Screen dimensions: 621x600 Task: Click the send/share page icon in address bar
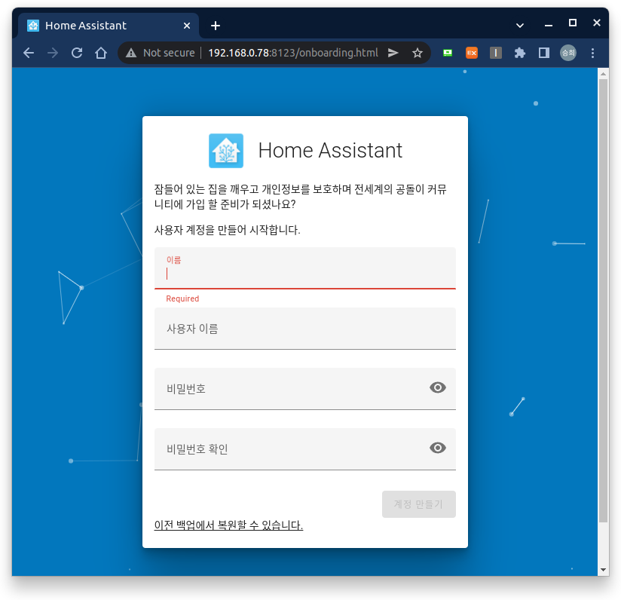click(x=393, y=53)
